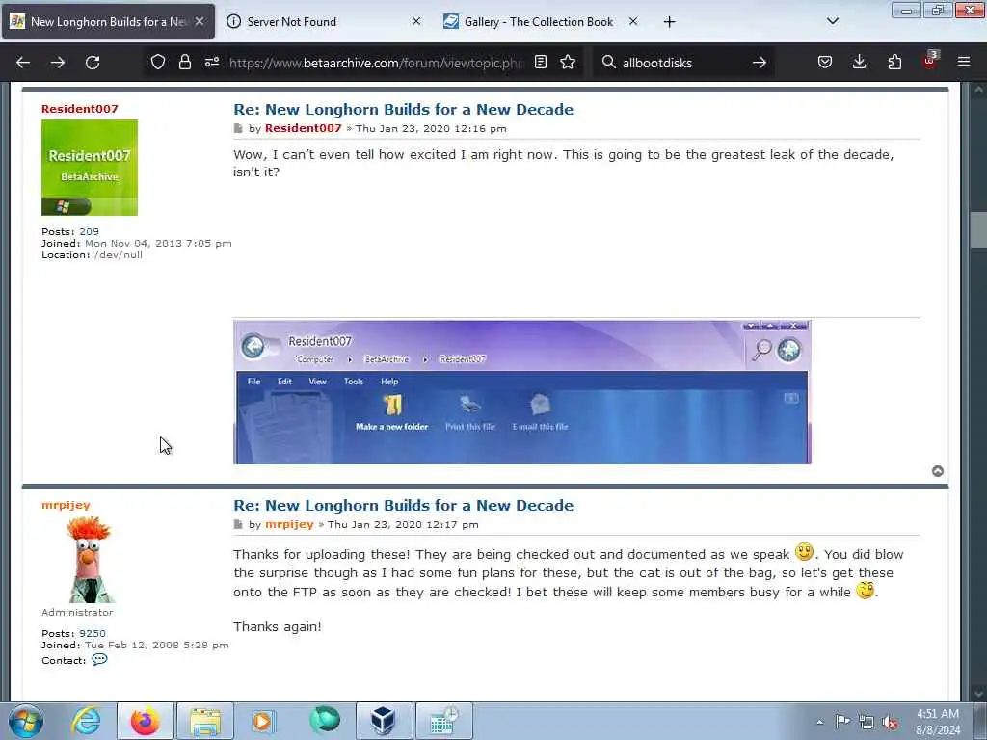
Task: Click the post icon beside 'by mrpijey'
Action: 238,525
